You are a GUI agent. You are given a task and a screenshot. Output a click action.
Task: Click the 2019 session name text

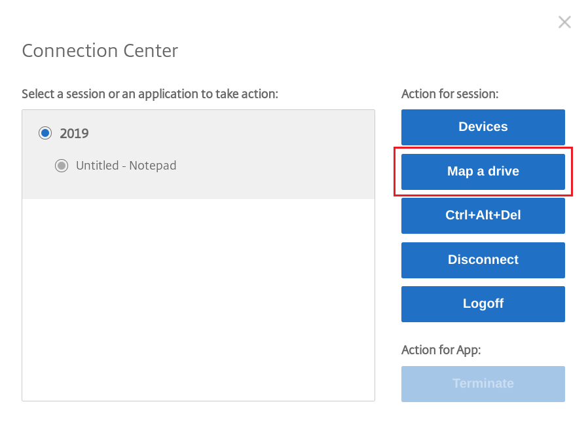tap(74, 134)
